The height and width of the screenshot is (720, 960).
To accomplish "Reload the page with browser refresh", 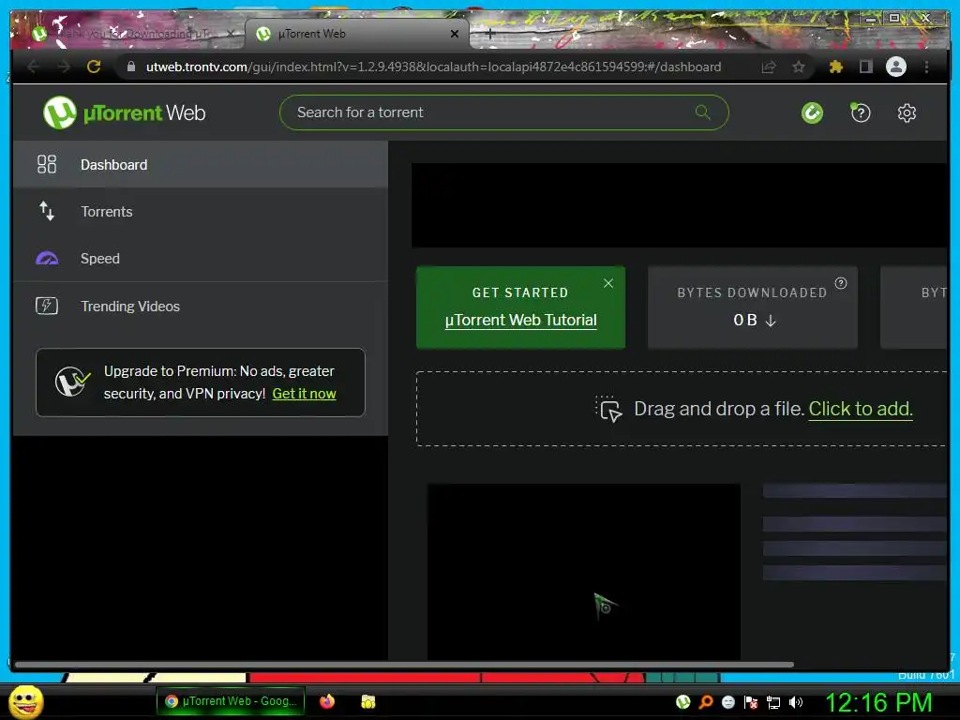I will click(94, 67).
